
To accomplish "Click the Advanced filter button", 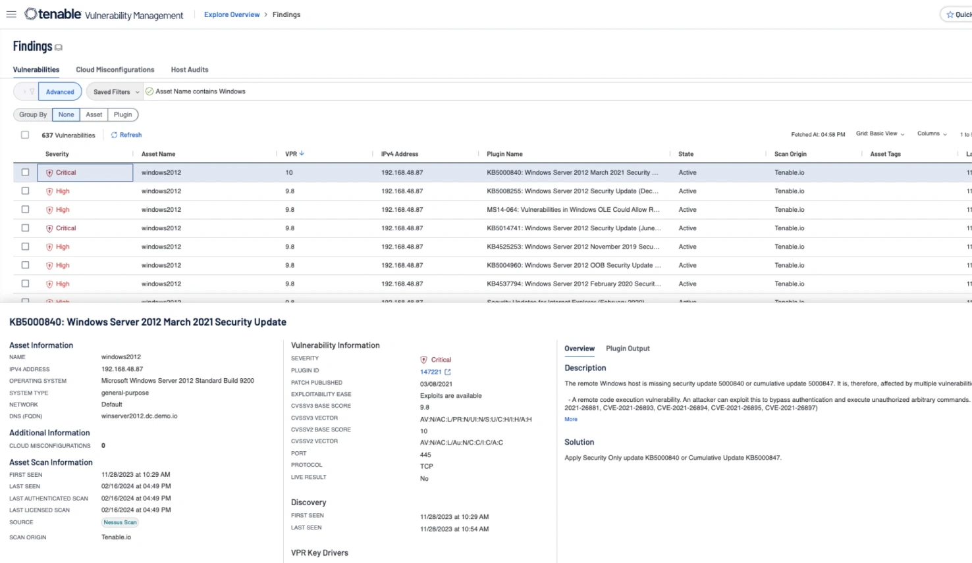I will click(x=60, y=91).
